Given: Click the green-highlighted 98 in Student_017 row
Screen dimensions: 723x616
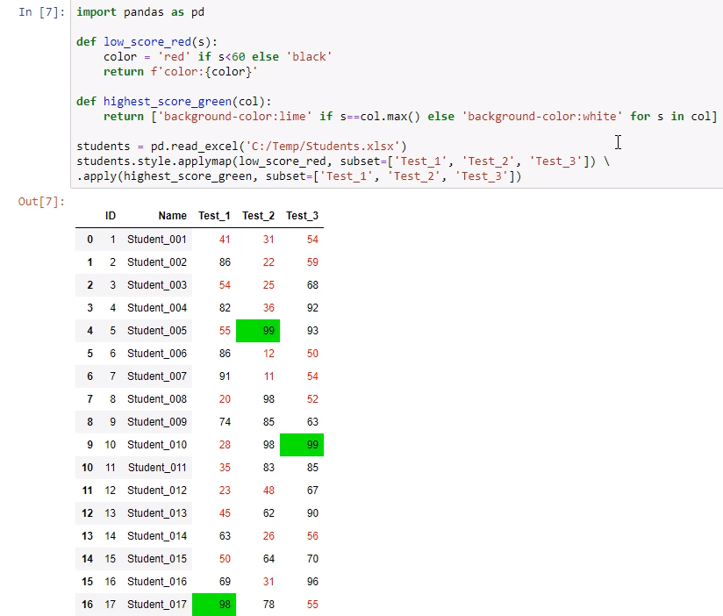Looking at the screenshot, I should (x=214, y=605).
